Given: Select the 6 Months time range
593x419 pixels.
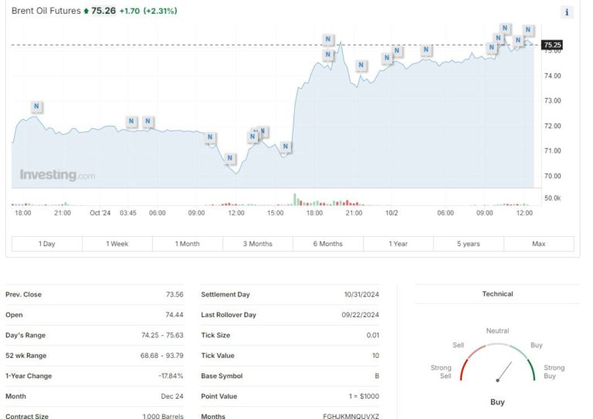Looking at the screenshot, I should click(x=328, y=244).
